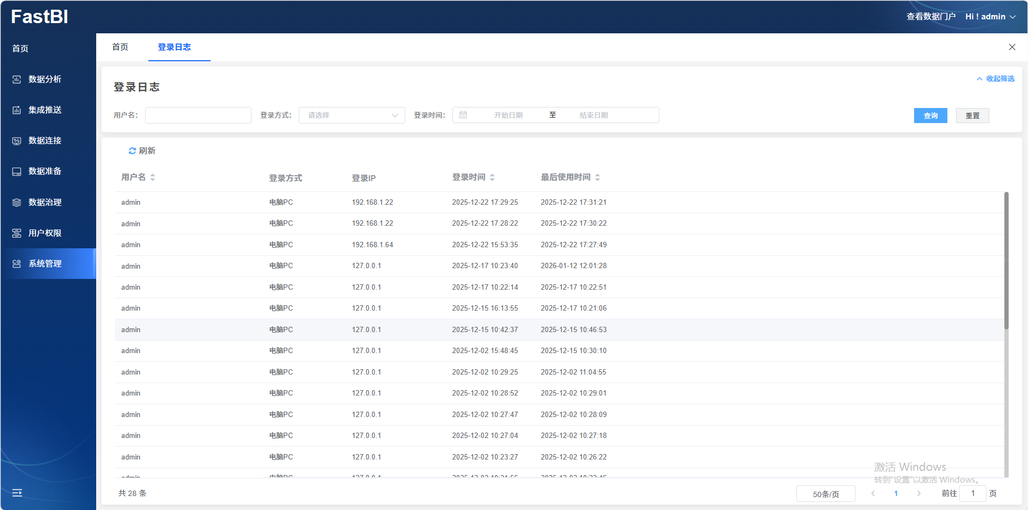Collapse filters using 收起筛选
This screenshot has height=510, width=1028.
click(x=995, y=79)
